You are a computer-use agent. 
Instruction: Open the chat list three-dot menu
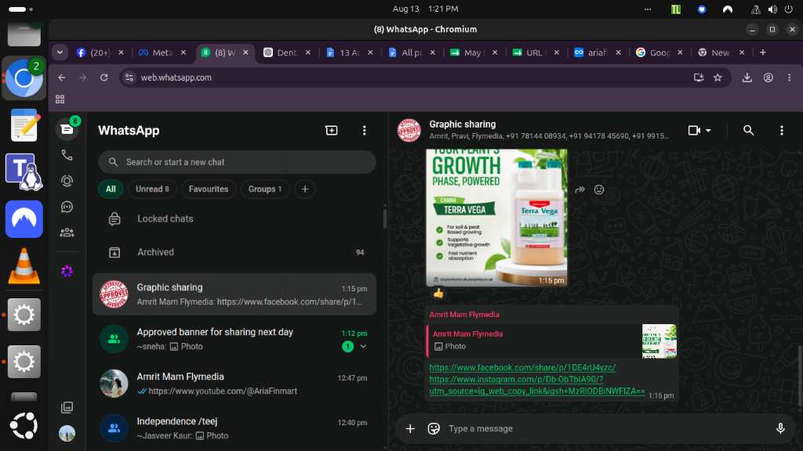[364, 131]
